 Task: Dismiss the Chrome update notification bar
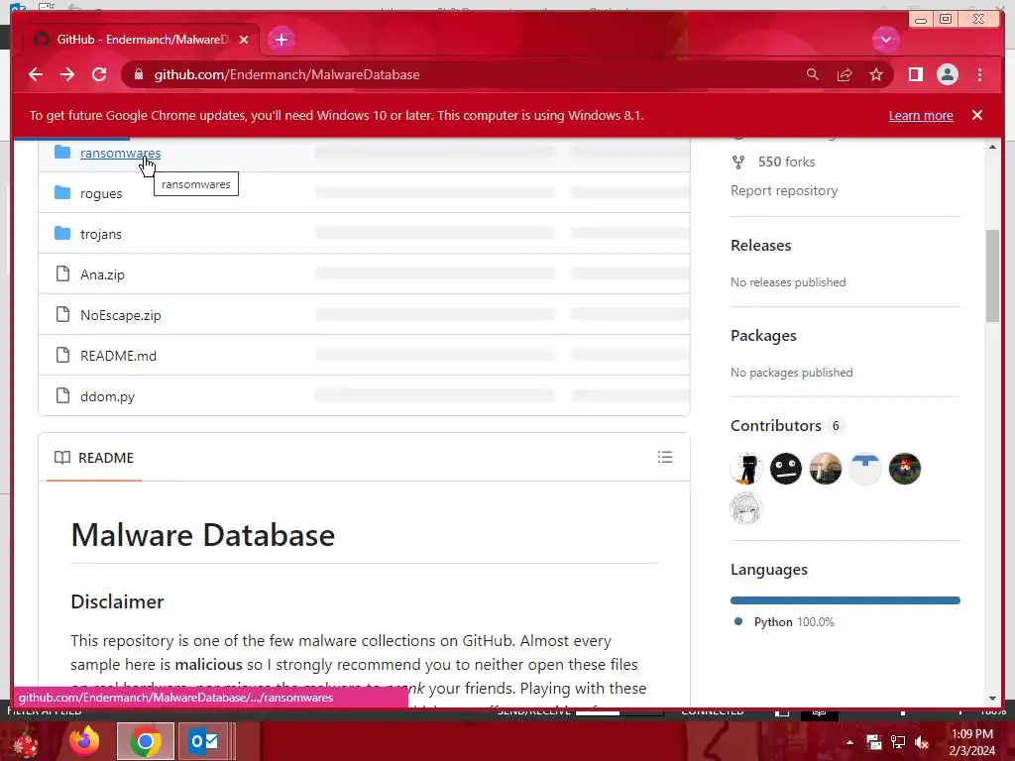tap(976, 115)
